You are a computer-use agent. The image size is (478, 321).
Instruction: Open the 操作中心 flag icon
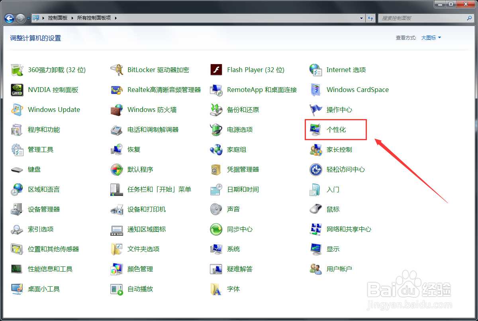click(316, 110)
